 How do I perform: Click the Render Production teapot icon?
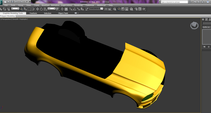coord(144,9)
